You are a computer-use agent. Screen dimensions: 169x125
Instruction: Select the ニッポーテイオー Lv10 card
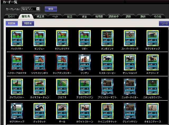click(130, 87)
